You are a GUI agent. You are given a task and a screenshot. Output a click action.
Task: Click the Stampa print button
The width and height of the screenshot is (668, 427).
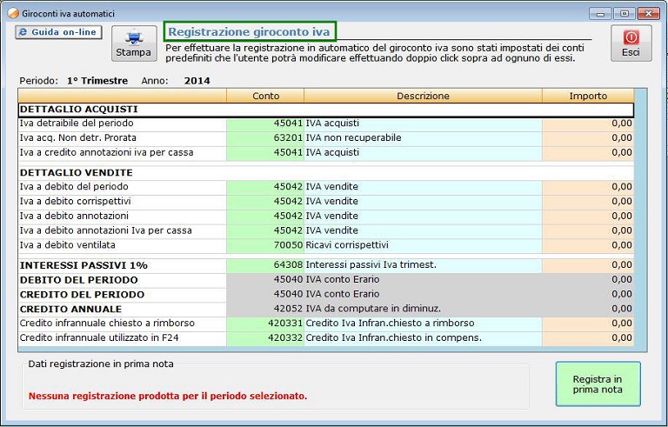click(134, 43)
